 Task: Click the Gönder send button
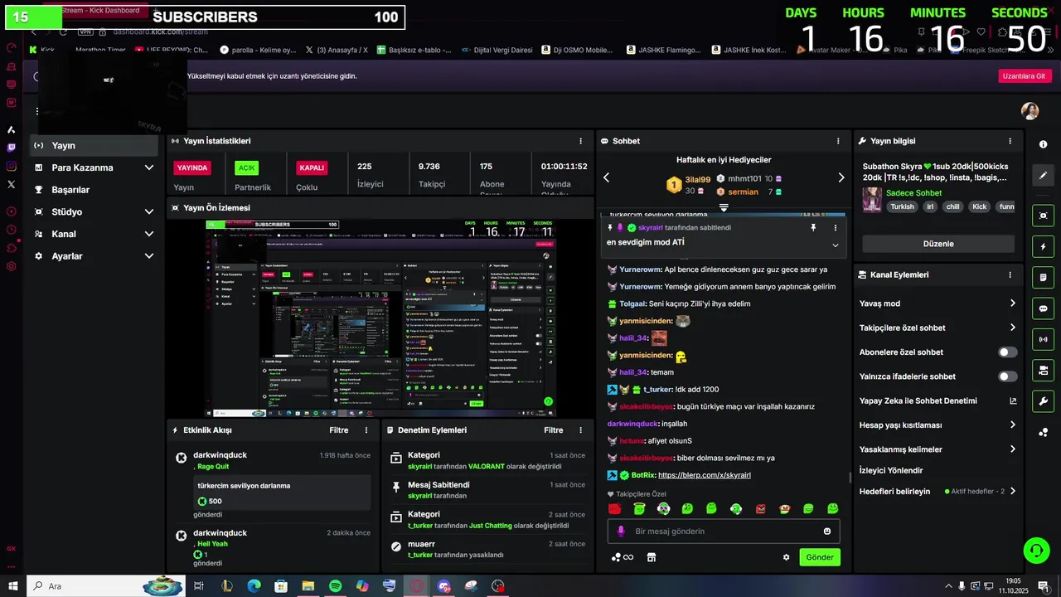(x=820, y=557)
